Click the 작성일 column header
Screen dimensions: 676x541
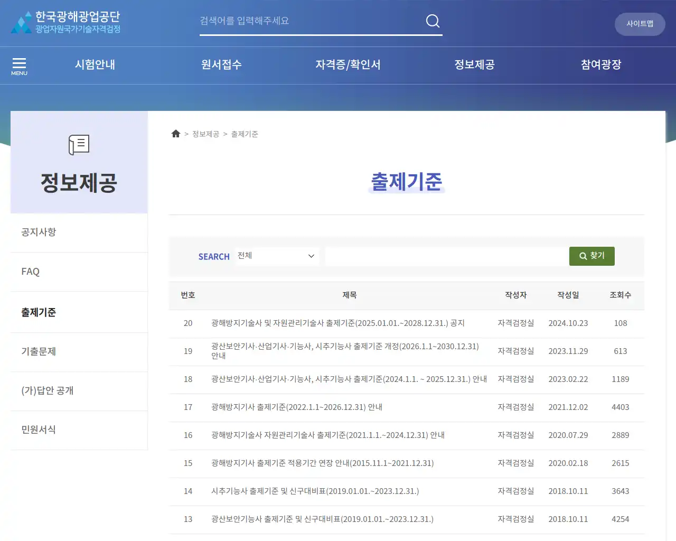568,295
